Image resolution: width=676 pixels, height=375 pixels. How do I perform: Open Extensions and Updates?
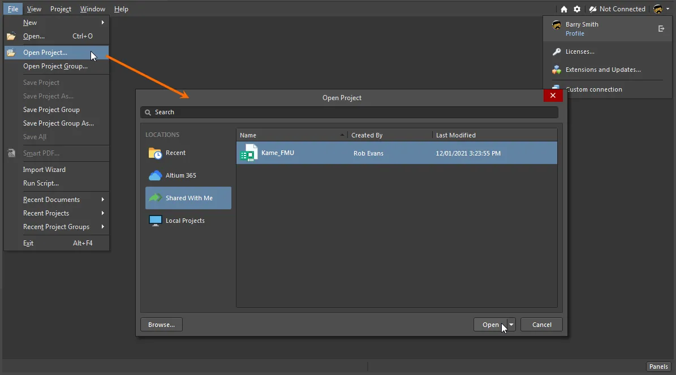603,70
